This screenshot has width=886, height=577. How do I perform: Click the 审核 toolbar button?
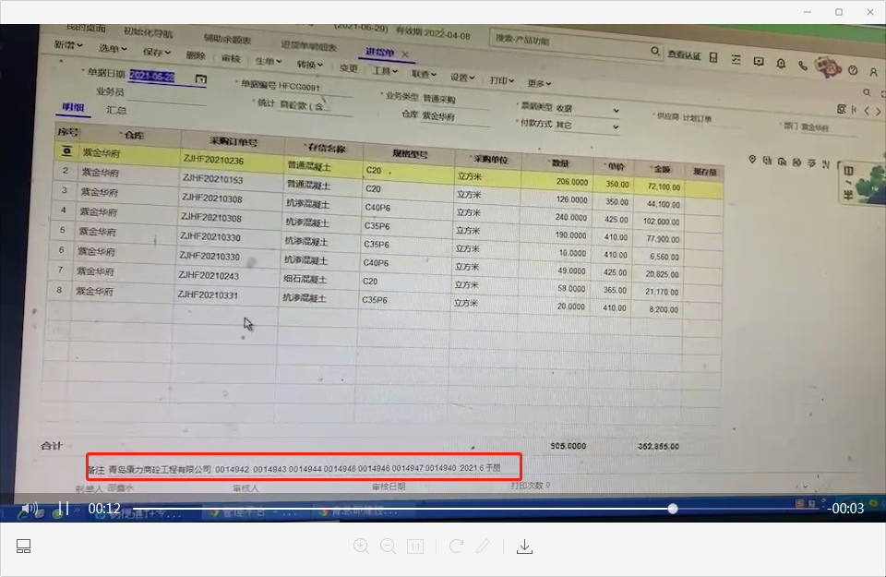(231, 57)
